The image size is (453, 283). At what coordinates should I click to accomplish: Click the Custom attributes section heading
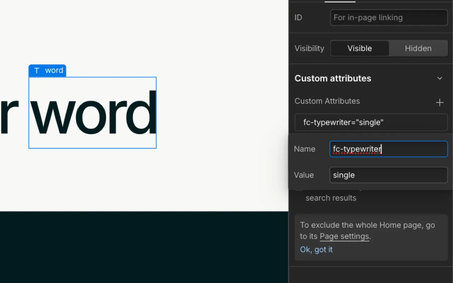point(333,78)
